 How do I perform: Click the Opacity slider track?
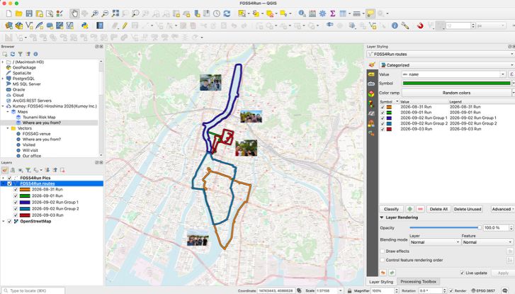(446, 227)
